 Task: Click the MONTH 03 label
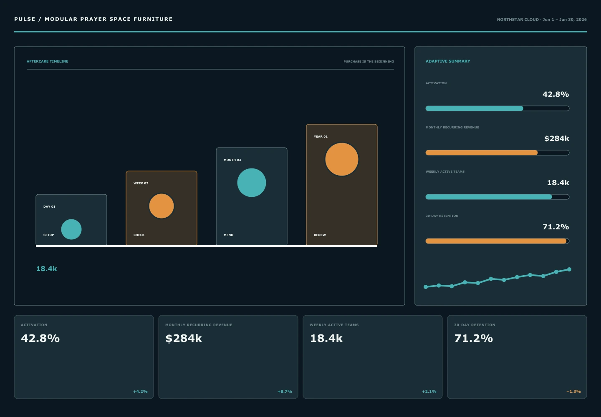point(232,160)
